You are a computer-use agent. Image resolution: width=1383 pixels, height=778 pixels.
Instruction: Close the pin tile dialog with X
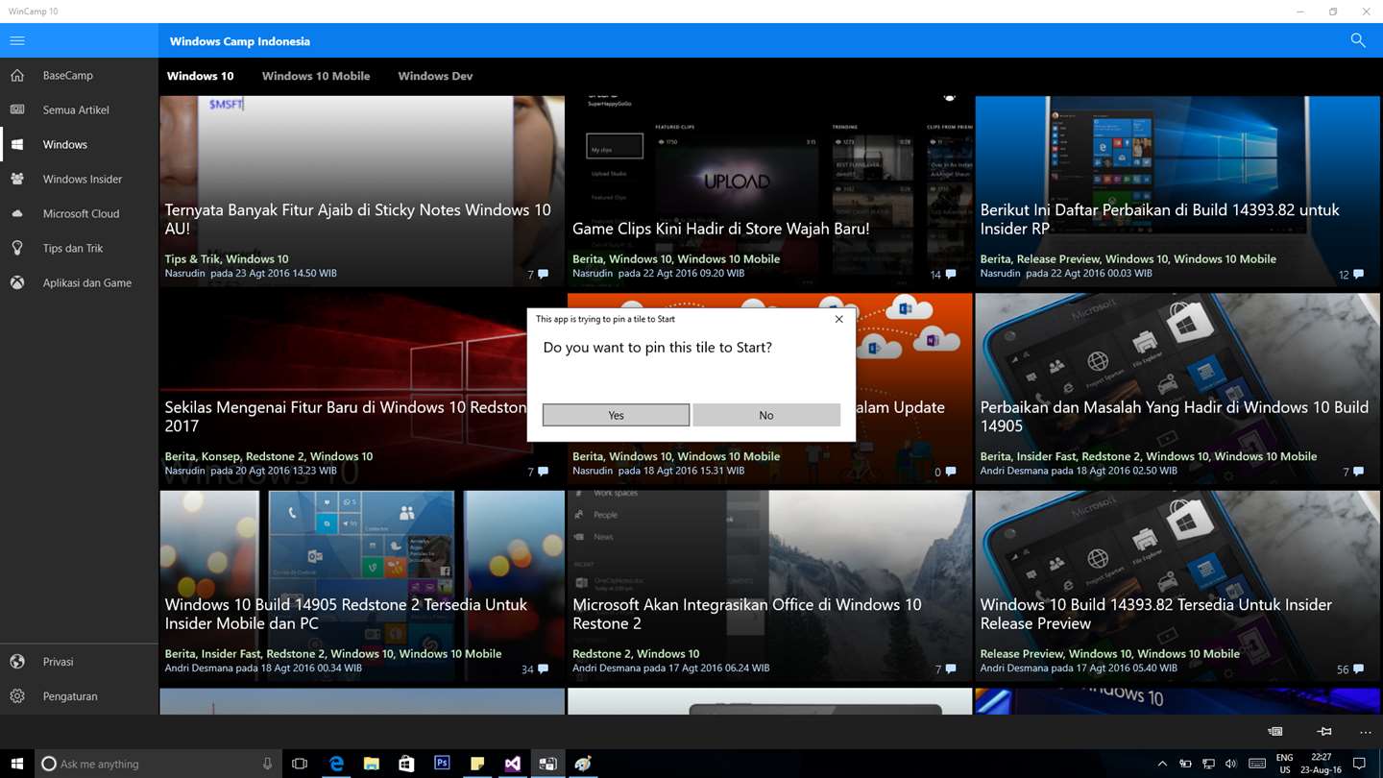point(838,319)
